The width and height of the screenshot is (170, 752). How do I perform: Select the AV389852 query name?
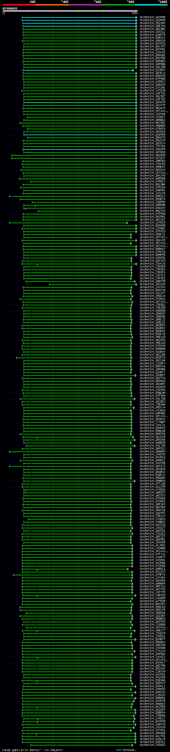pos(10,9)
